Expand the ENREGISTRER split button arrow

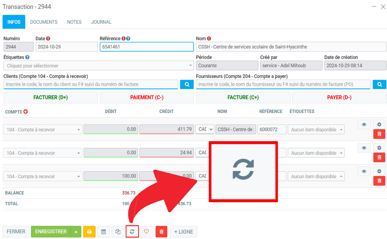click(76, 232)
